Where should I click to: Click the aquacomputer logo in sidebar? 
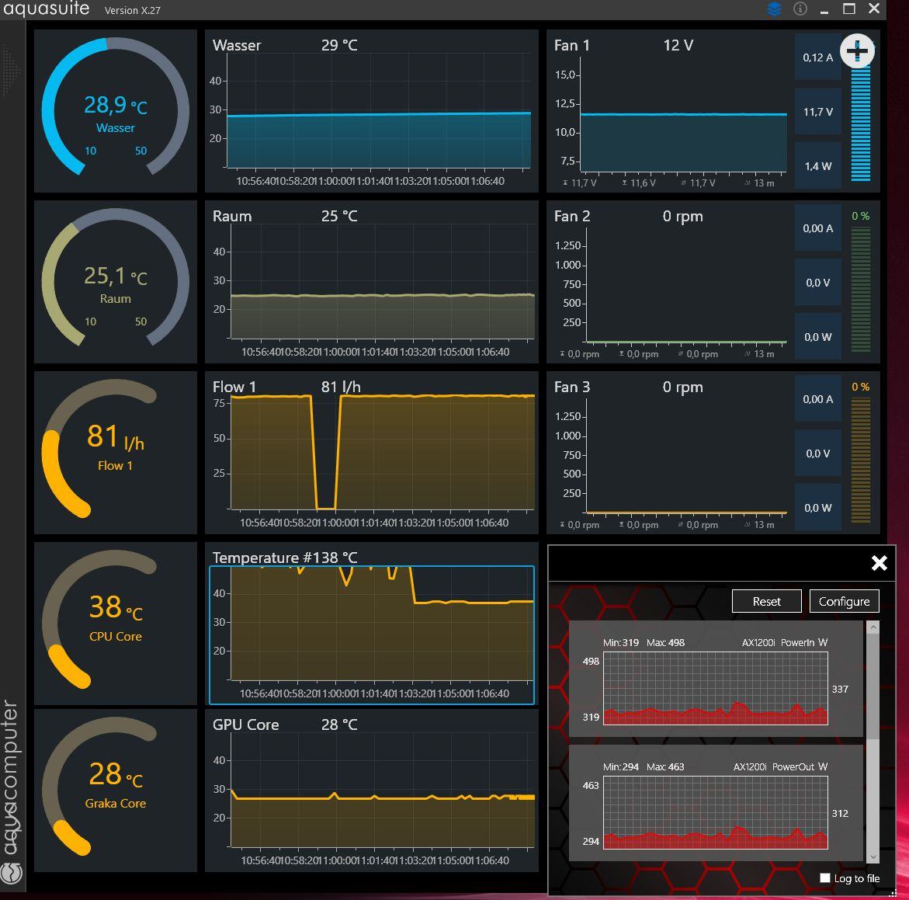(12, 791)
